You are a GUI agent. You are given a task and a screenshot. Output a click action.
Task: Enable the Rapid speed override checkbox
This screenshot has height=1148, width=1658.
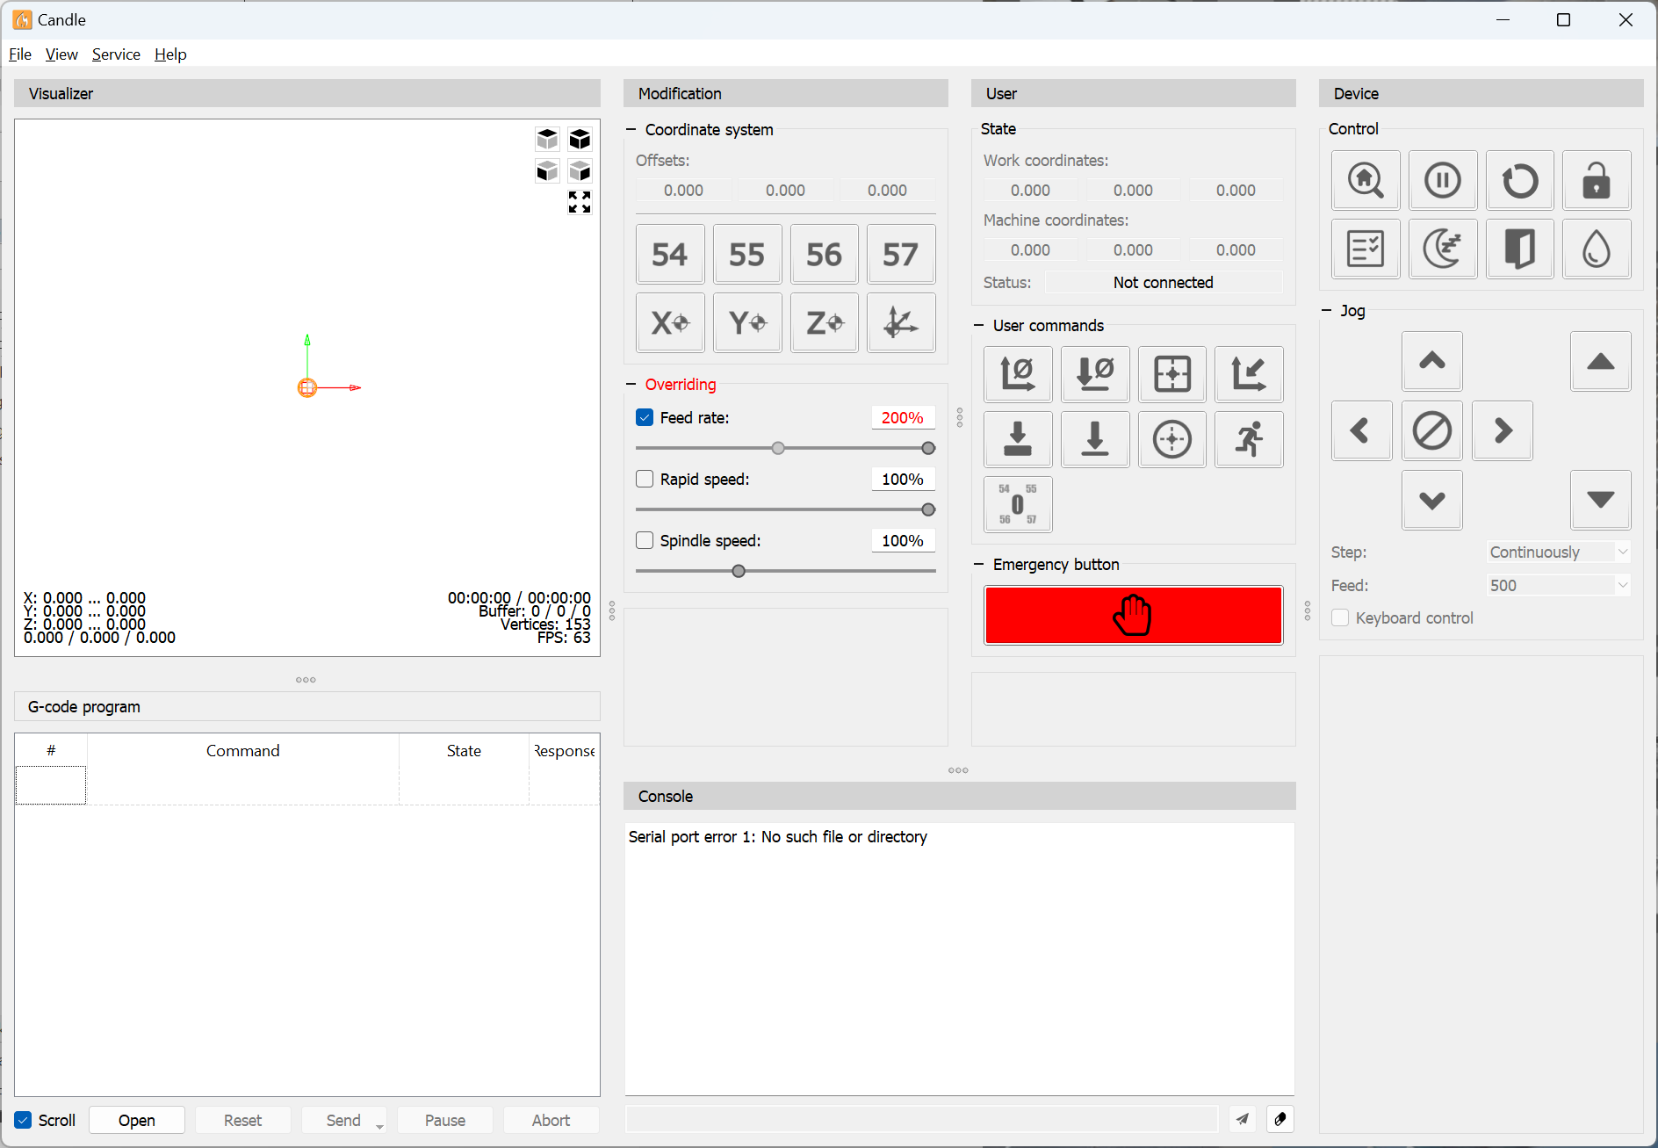[645, 480]
